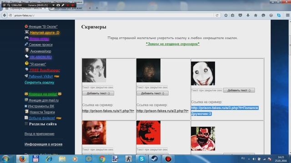Open the Функции "В Окопе" sidebar link
The width and height of the screenshot is (291, 163).
click(43, 27)
